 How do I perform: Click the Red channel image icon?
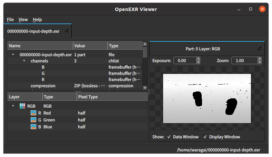click(33, 113)
